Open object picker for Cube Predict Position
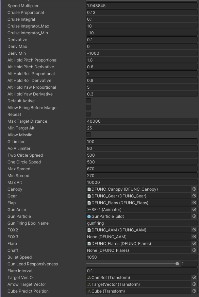 [194, 291]
